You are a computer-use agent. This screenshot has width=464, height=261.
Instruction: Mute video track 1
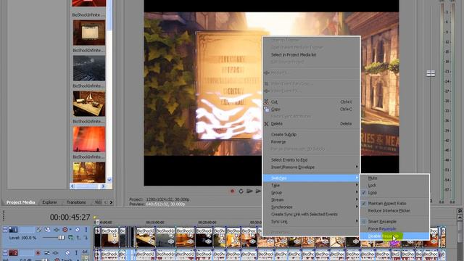pos(78,229)
